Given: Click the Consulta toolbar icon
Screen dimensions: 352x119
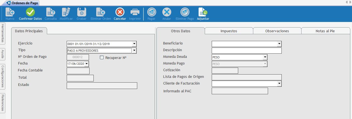Looking at the screenshot, I should click(50, 12).
